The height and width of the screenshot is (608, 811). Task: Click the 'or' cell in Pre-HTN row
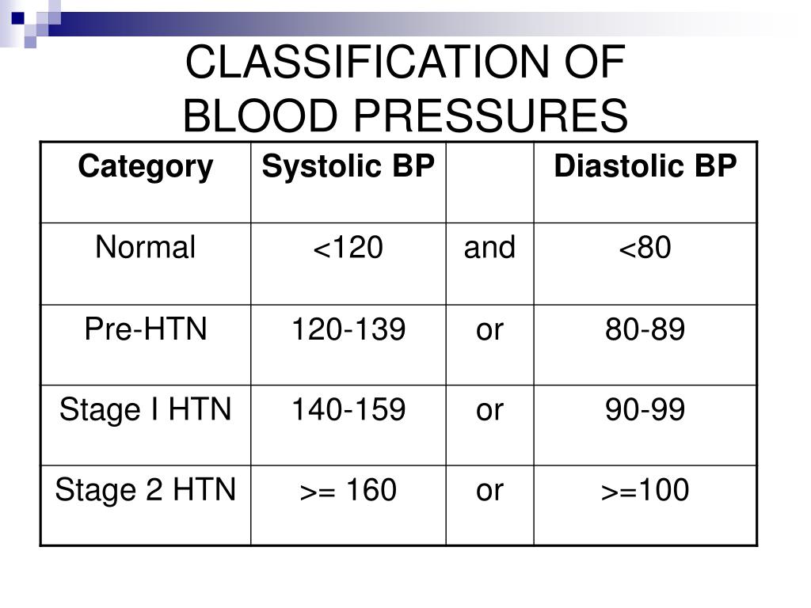pos(489,345)
